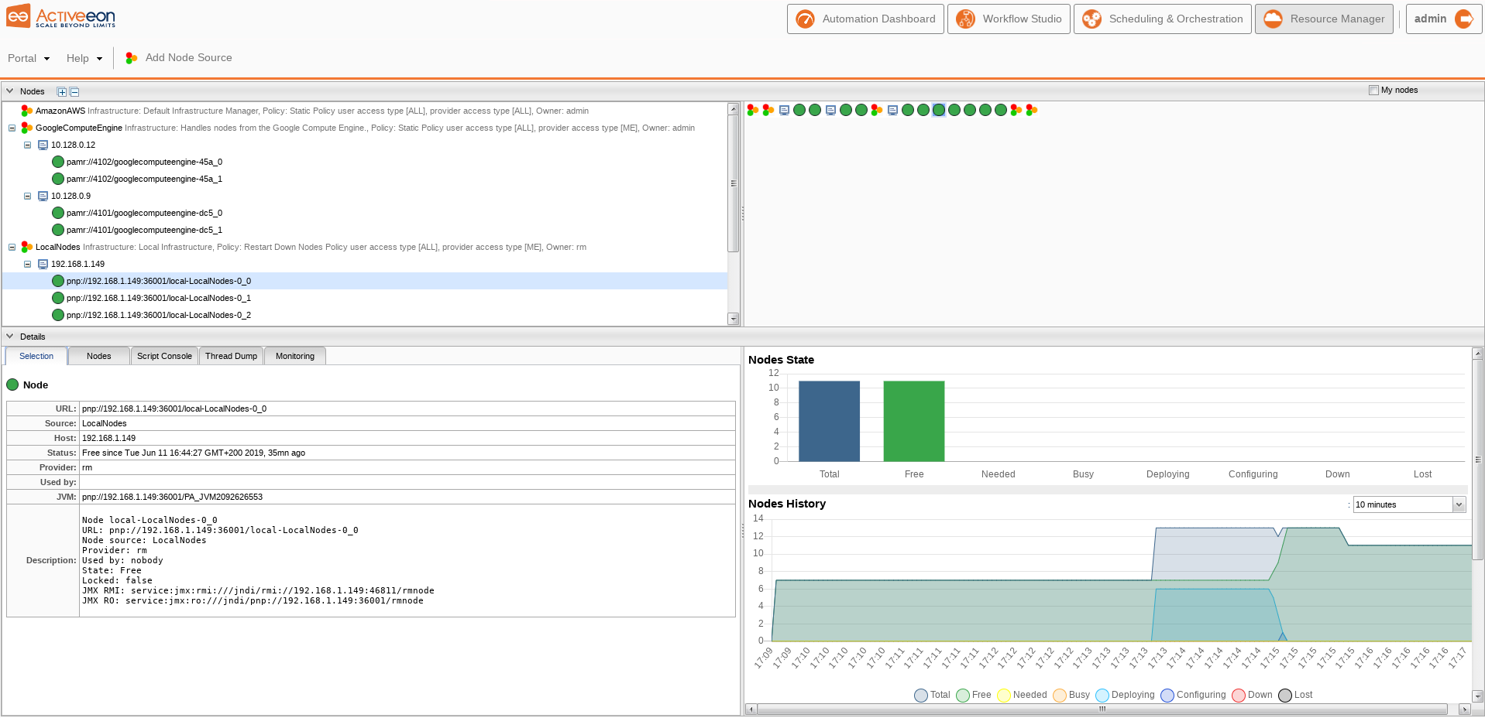Screen dimensions: 1485x718
Task: Click last node source icon in compact view
Action: pos(1032,110)
